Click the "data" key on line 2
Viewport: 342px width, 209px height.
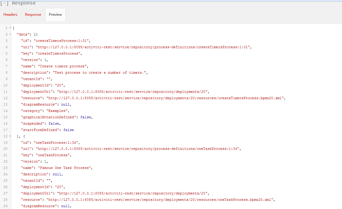click(23, 34)
